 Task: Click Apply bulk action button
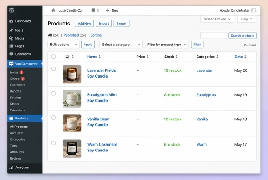[88, 45]
